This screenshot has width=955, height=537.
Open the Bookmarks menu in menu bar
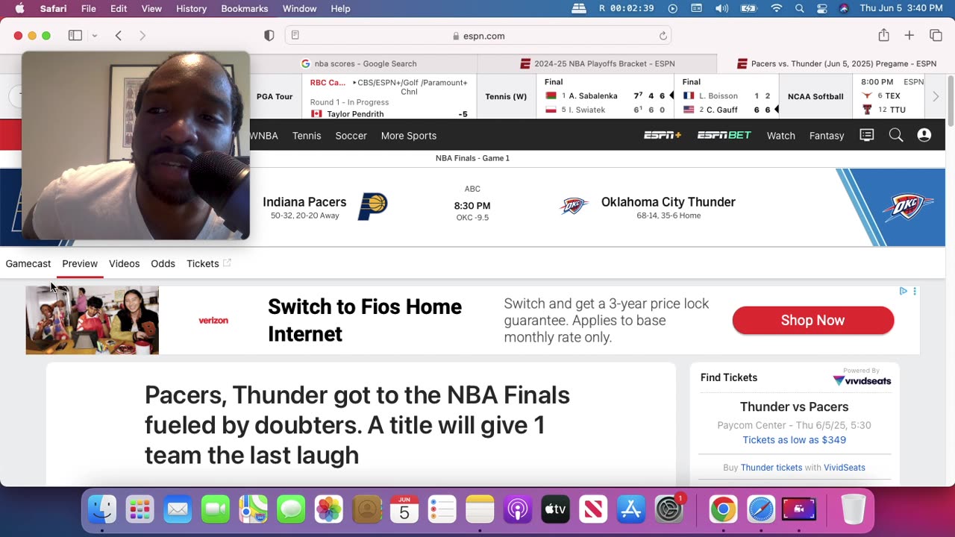coord(244,8)
